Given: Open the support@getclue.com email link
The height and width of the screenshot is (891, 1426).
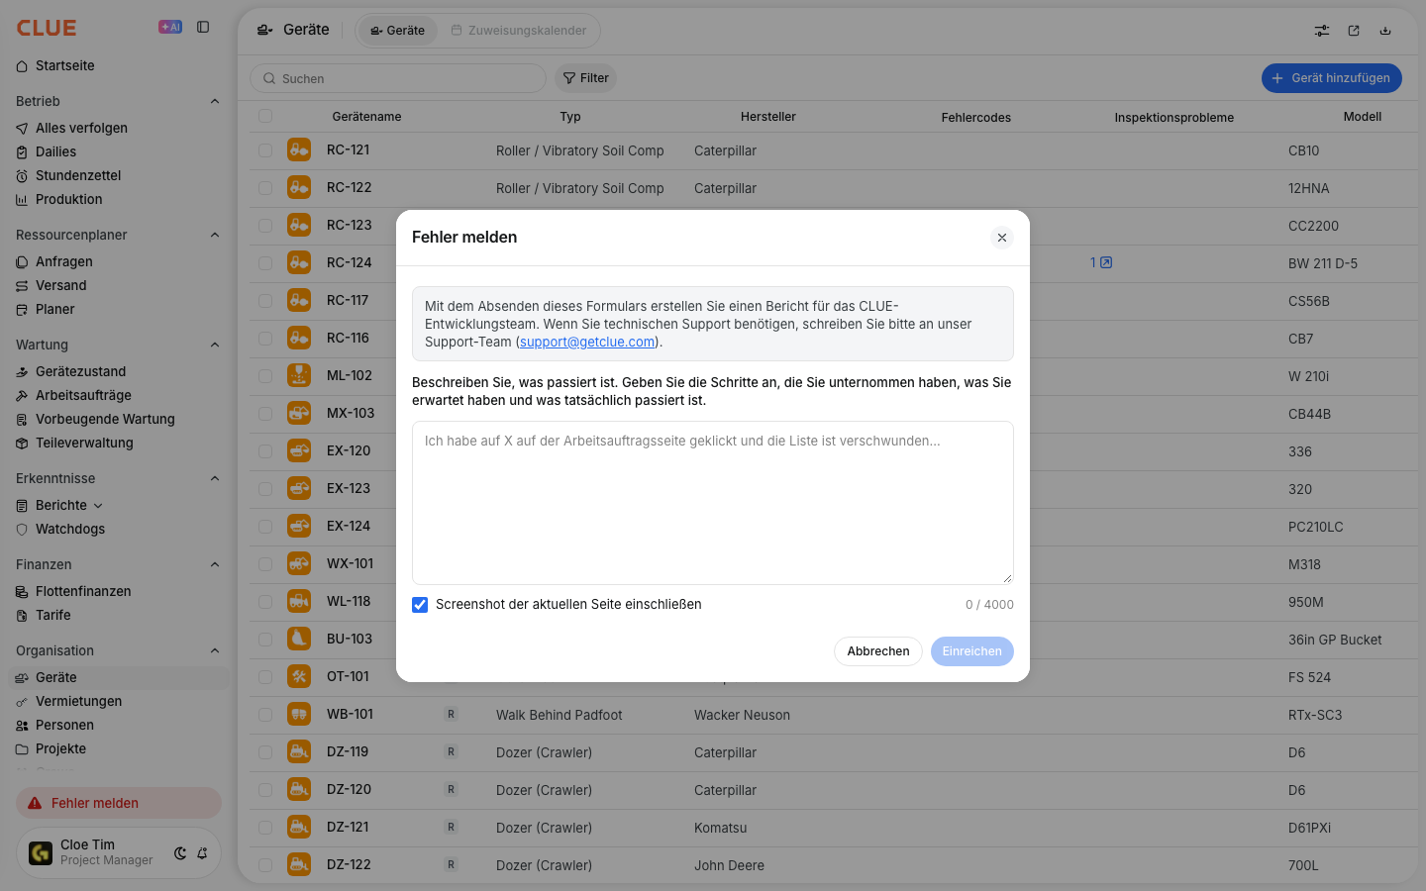Looking at the screenshot, I should pos(587,342).
